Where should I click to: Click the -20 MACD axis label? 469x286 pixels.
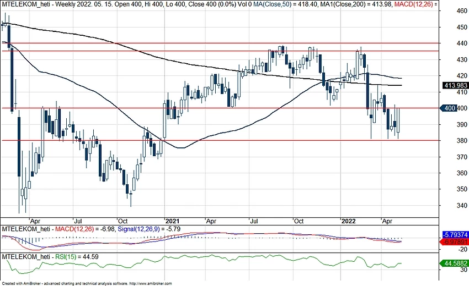pos(463,249)
